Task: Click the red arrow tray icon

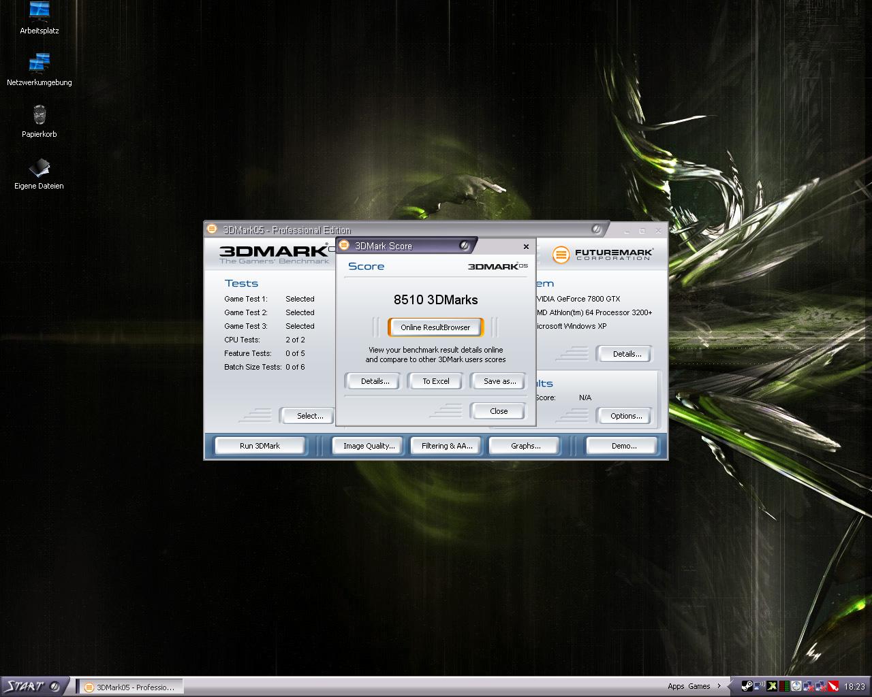Action: tap(833, 686)
